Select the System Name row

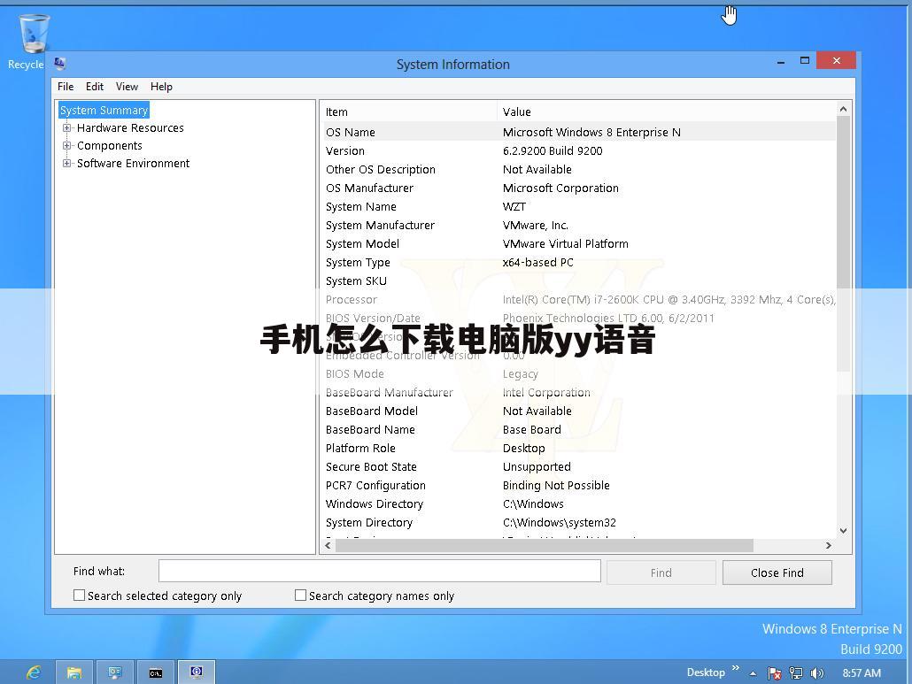tap(579, 206)
